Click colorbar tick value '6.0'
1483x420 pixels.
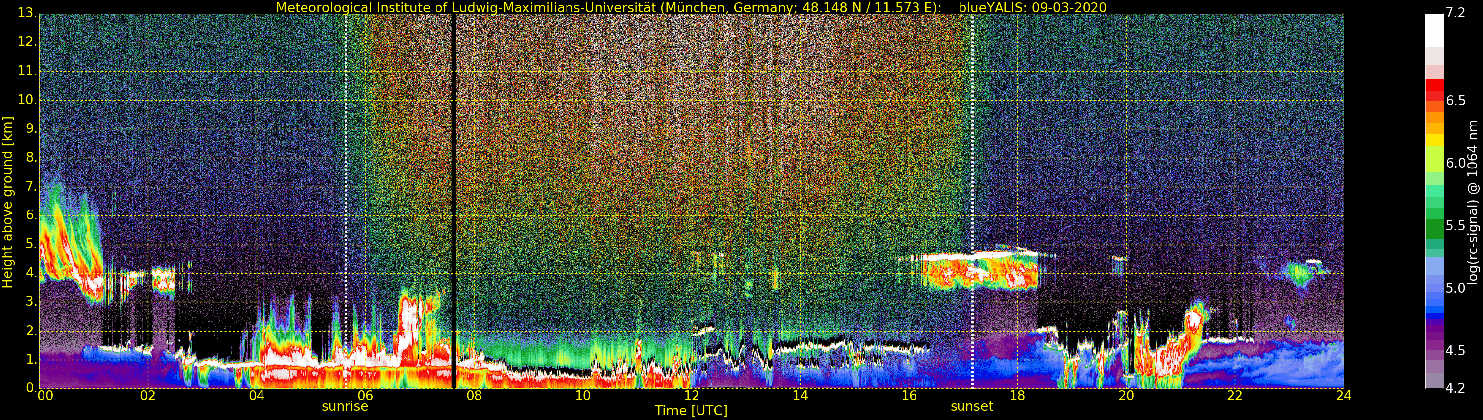click(x=1455, y=164)
